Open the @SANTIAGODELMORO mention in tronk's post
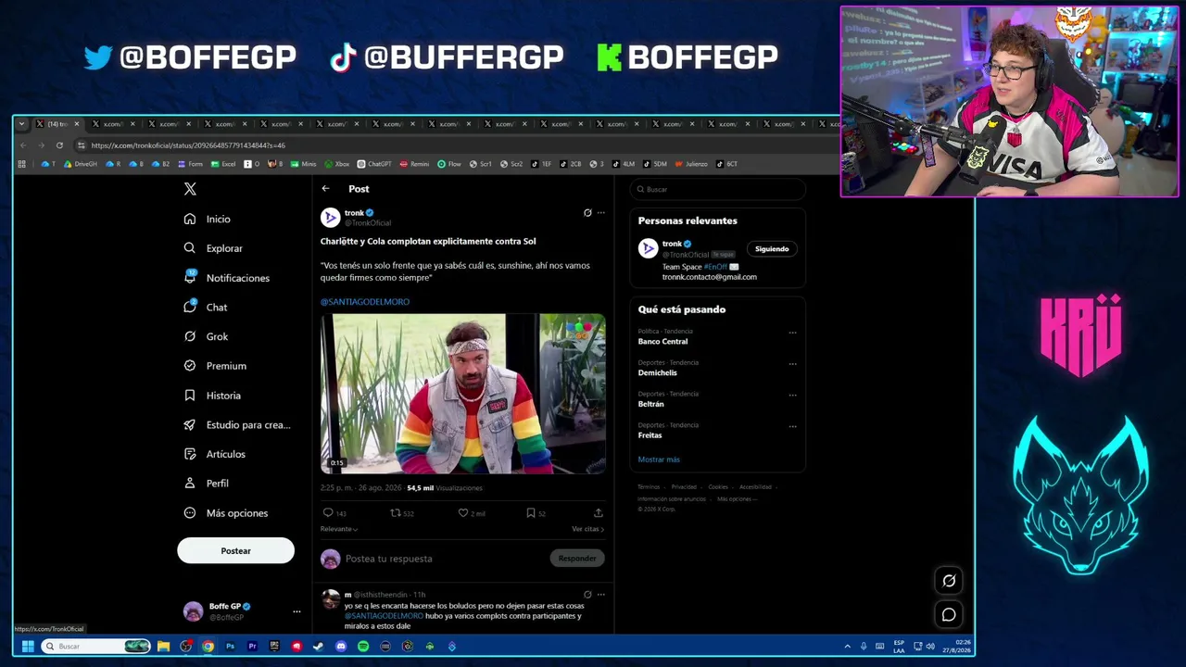The height and width of the screenshot is (667, 1186). coord(365,302)
